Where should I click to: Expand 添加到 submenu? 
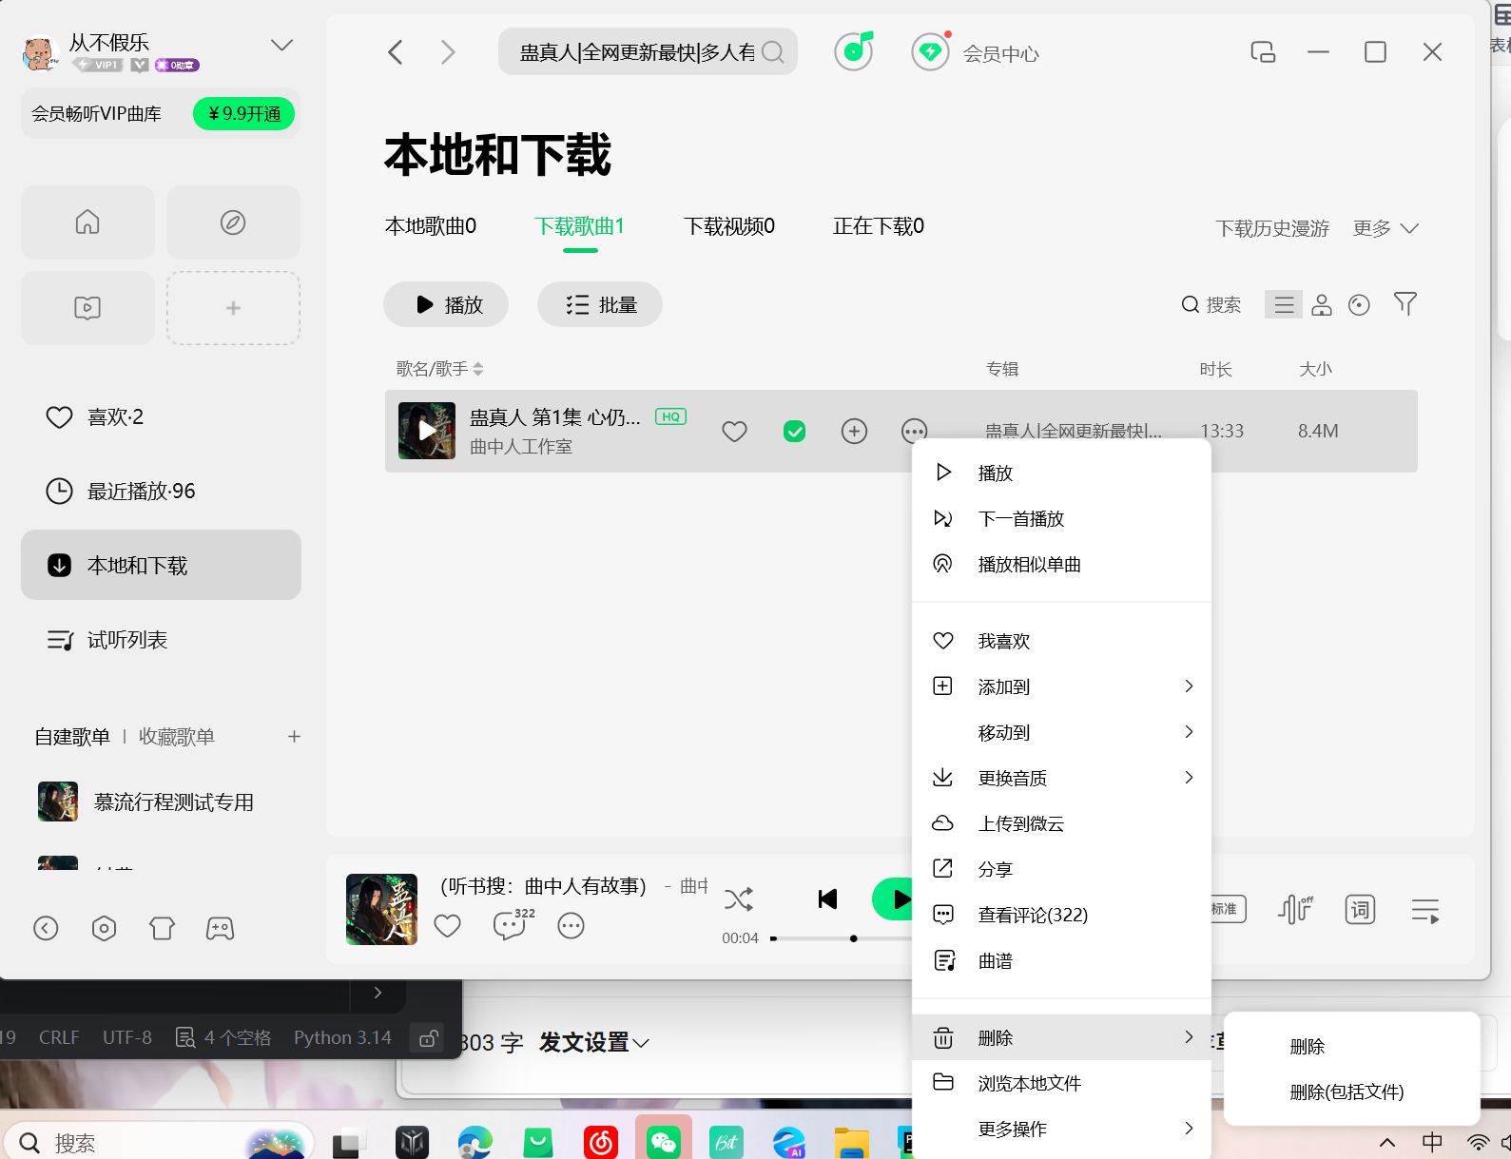[1061, 686]
